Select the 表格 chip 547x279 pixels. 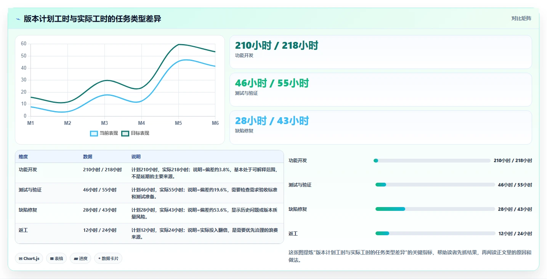click(56, 258)
